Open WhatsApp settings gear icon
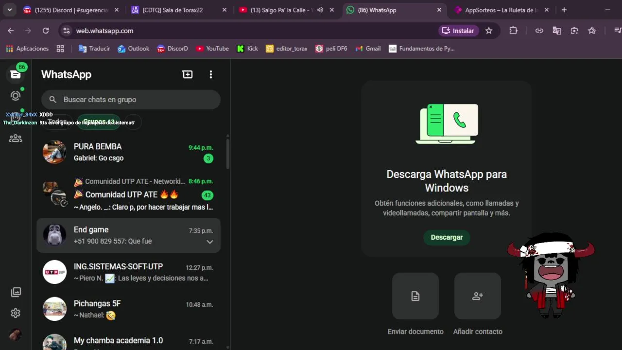This screenshot has height=350, width=622. point(16,313)
